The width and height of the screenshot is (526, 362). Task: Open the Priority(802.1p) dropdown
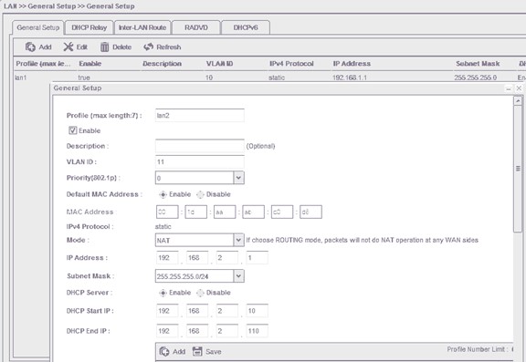point(238,178)
